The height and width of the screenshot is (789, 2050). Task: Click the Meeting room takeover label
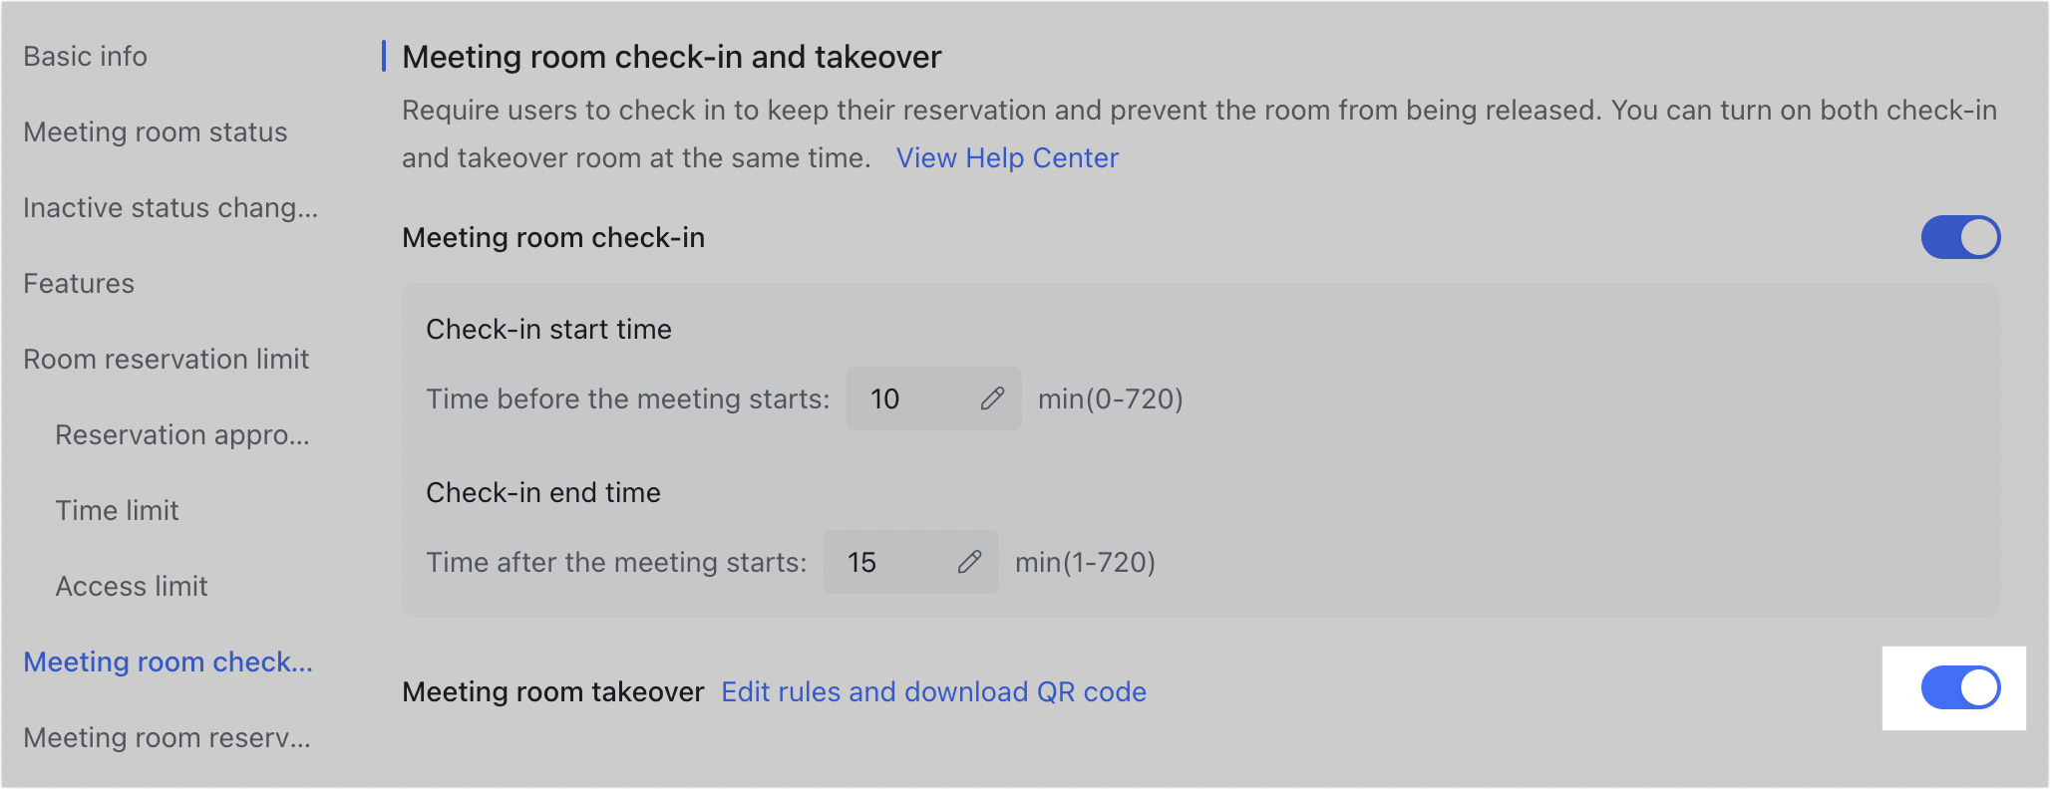tap(552, 691)
